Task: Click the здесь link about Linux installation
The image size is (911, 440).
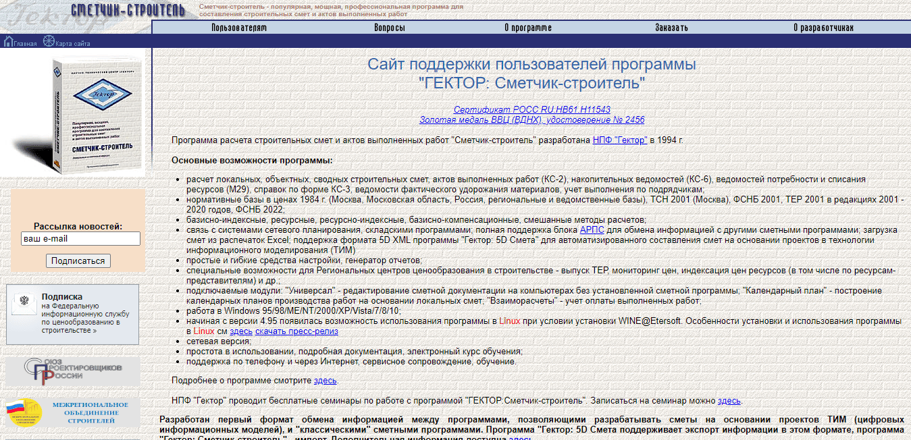Action: pos(241,331)
